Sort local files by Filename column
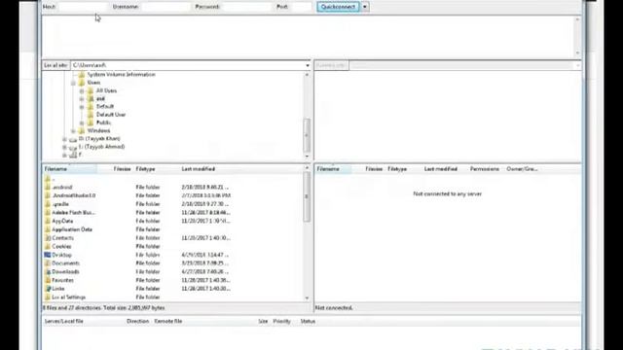 (x=69, y=169)
